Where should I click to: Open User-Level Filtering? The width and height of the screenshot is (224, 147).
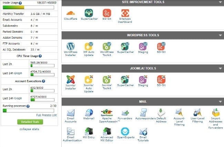pyautogui.click(x=197, y=116)
